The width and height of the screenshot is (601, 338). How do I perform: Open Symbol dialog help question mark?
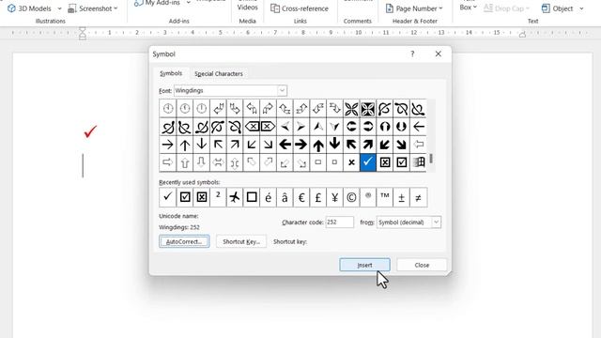tap(412, 54)
